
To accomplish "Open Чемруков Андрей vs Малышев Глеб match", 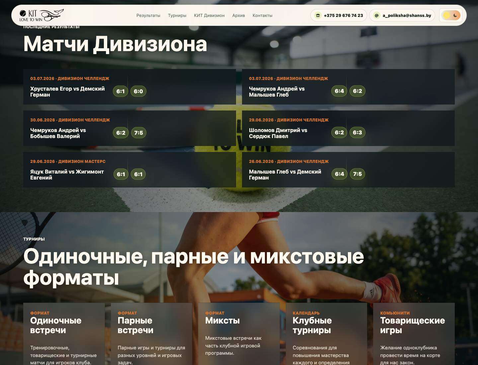I will [x=348, y=87].
